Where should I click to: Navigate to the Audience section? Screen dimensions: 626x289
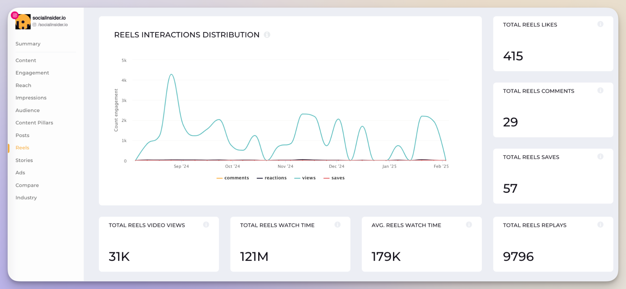click(x=27, y=110)
